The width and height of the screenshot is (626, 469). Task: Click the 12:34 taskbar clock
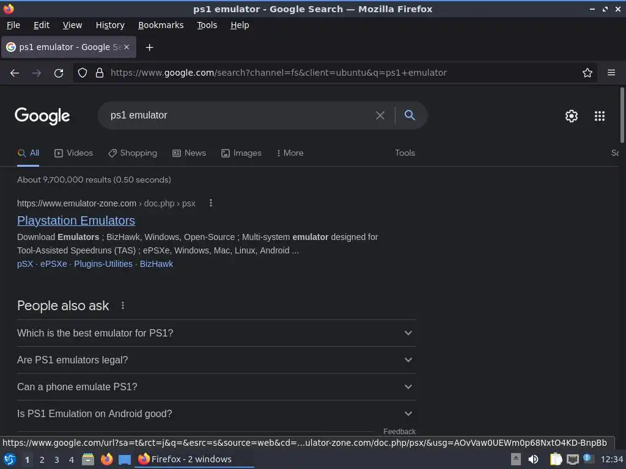point(611,460)
